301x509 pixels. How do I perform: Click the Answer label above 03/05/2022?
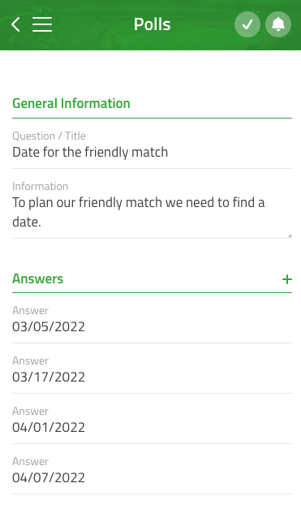pos(31,310)
